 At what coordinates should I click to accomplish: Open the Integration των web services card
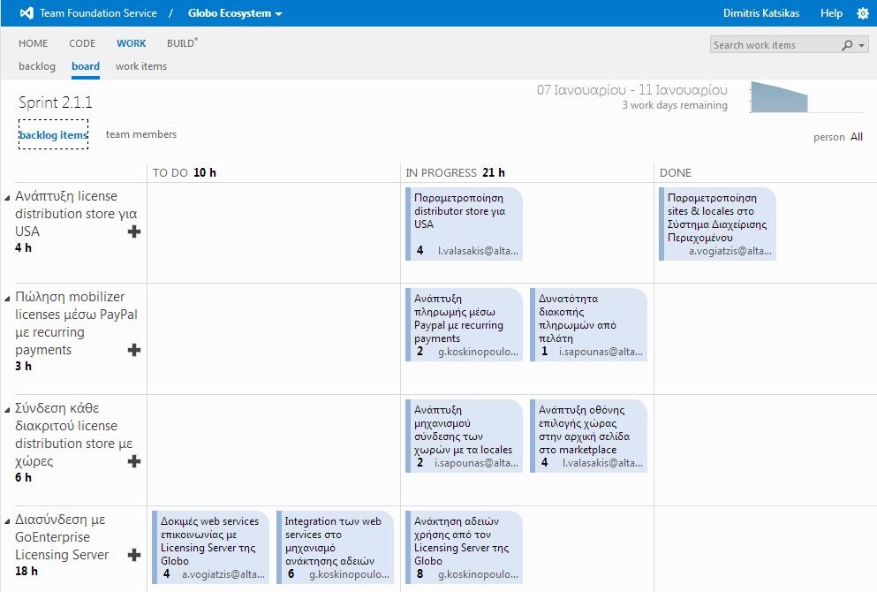click(x=335, y=547)
